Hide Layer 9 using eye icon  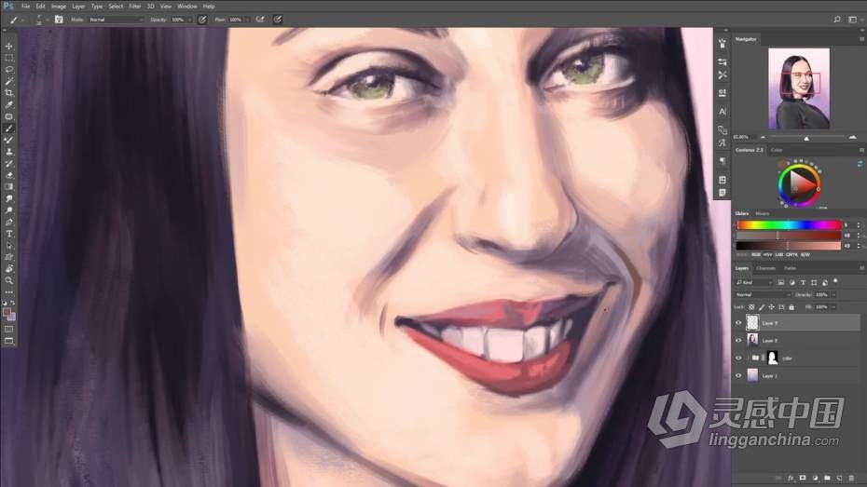738,323
